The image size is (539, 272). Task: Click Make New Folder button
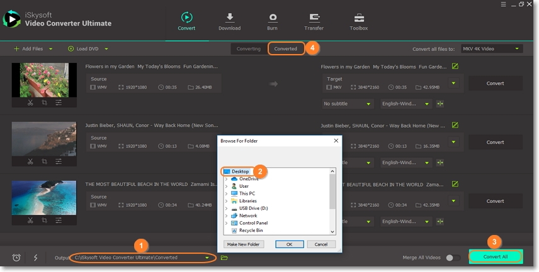(x=244, y=244)
